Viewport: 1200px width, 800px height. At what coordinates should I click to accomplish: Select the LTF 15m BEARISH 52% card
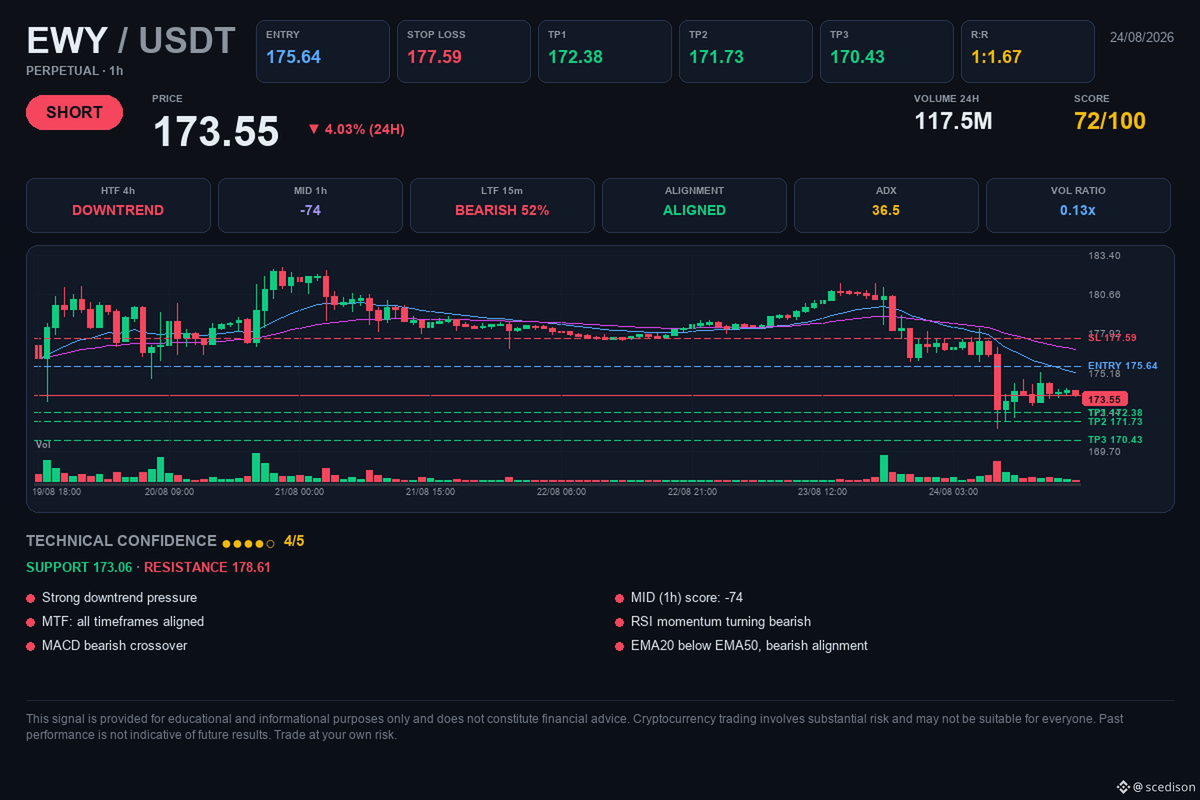tap(502, 205)
